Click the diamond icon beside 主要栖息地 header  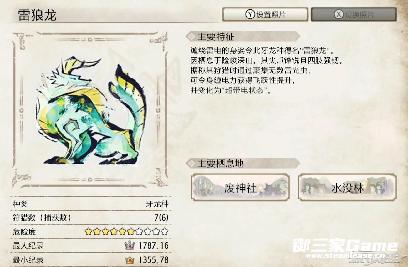[x=190, y=163]
